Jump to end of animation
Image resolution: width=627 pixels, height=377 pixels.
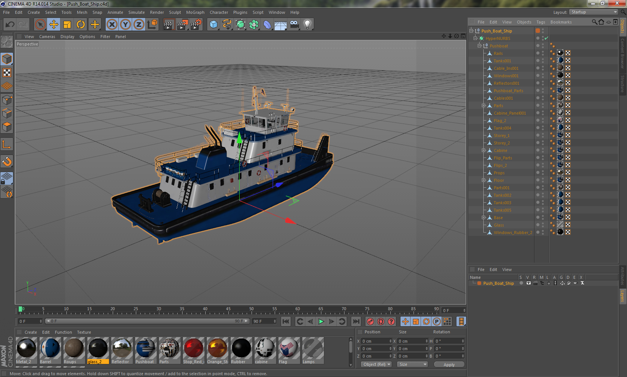click(356, 321)
